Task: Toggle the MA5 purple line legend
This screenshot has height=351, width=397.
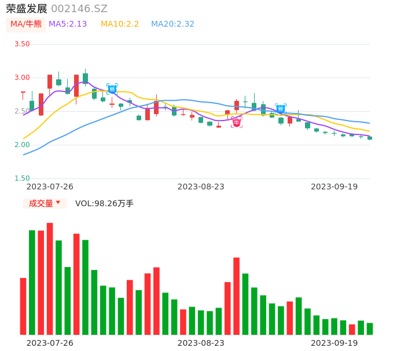Action: click(68, 24)
